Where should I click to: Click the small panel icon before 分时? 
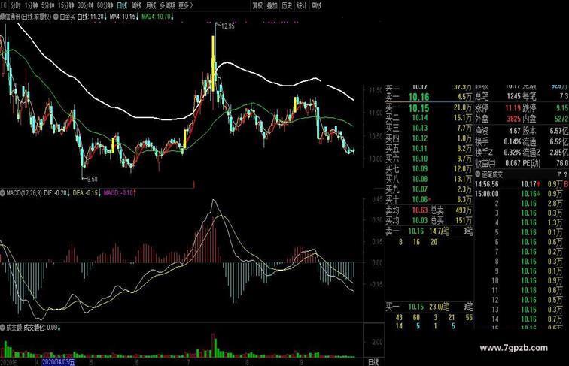[x=4, y=5]
